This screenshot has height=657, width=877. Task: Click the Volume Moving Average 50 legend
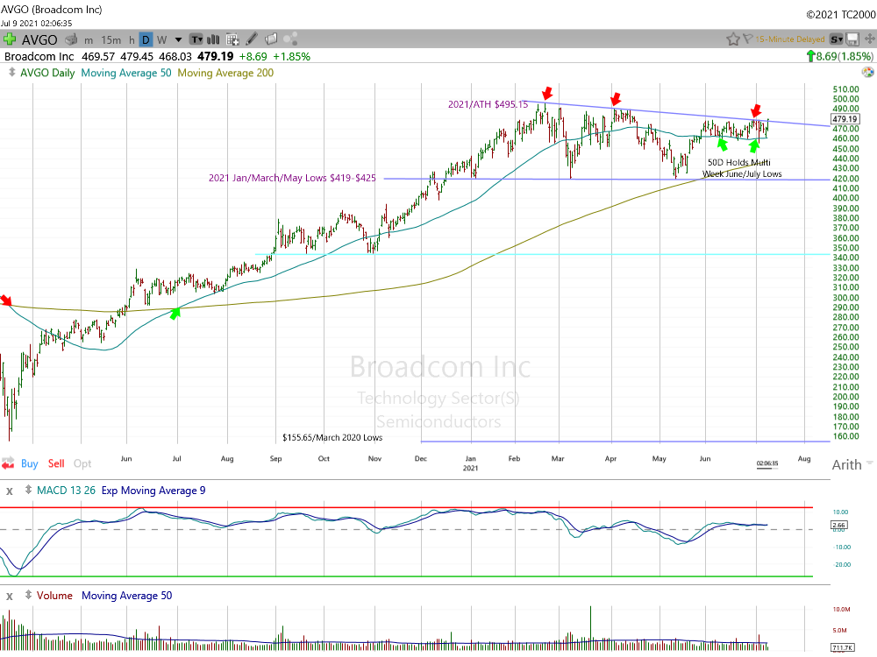(127, 596)
